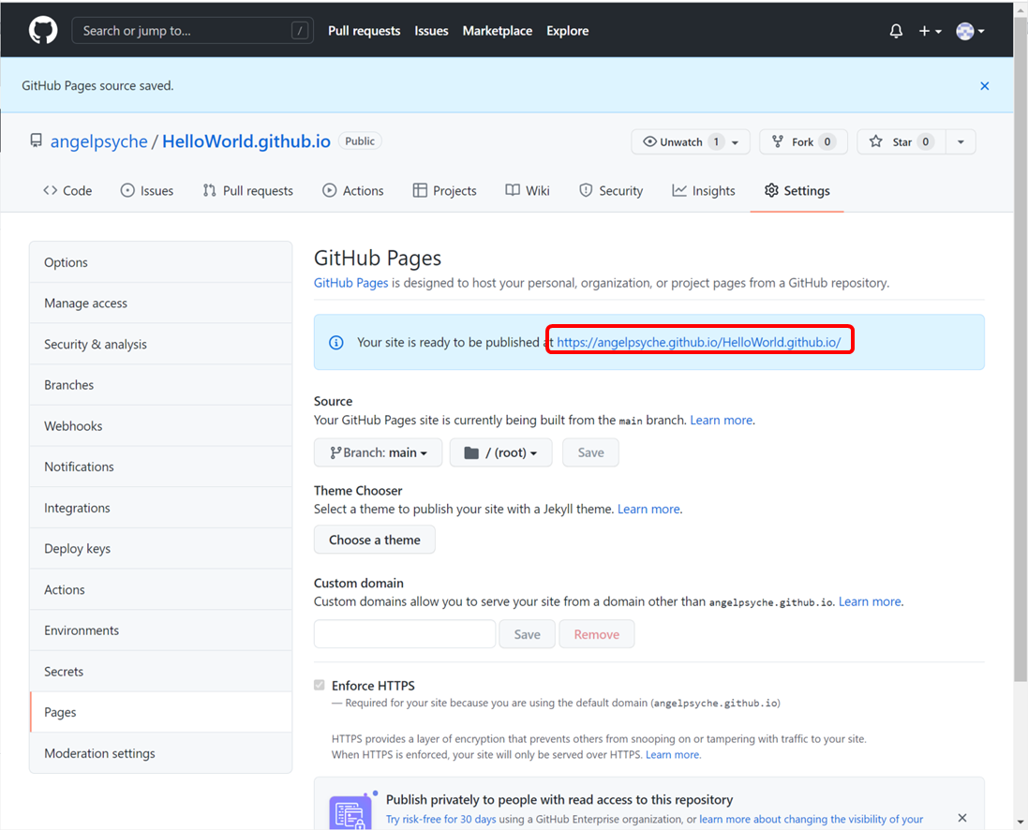Expand the dropdown arrow next to Star
1028x830 pixels.
tap(961, 141)
